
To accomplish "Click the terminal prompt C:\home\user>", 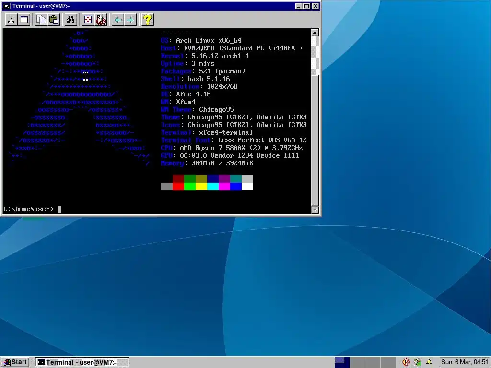I will [x=28, y=209].
